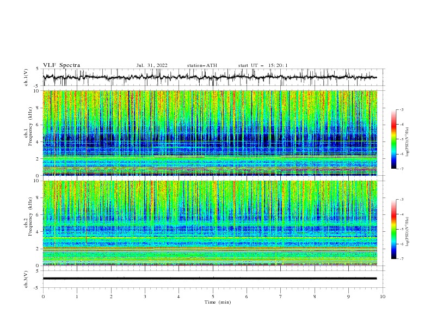
Task: Click the 'Time (min)' axis title
Action: pyautogui.click(x=218, y=302)
